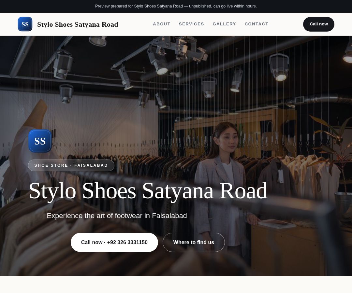
Task: Open the Gallery nav item
Action: coord(224,24)
